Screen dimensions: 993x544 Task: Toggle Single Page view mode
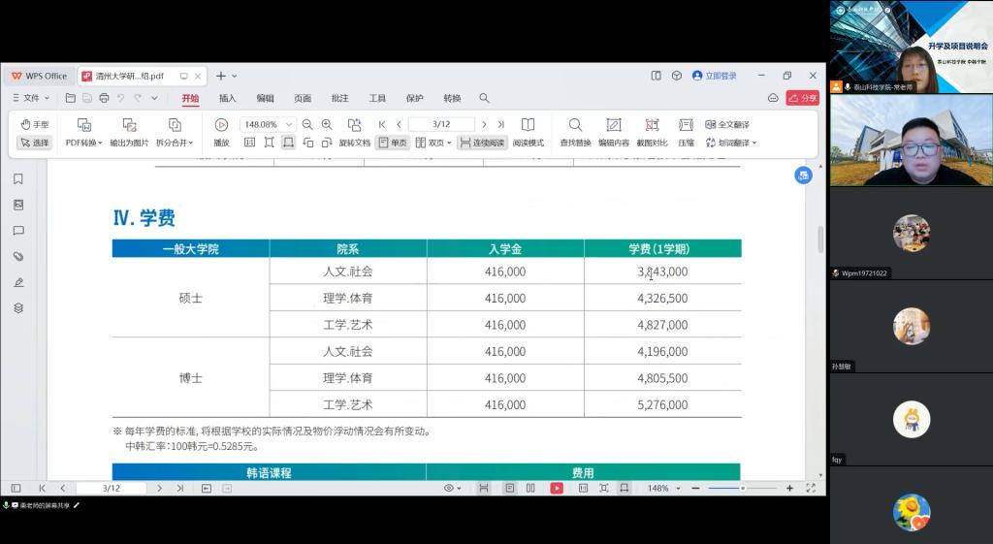click(x=392, y=143)
